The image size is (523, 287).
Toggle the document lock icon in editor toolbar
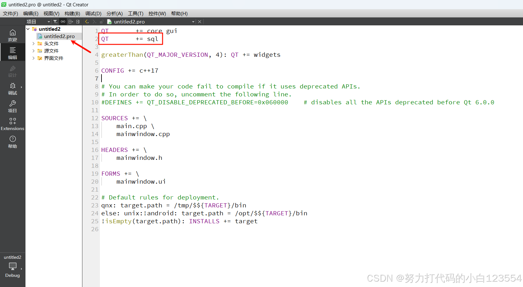(x=101, y=22)
